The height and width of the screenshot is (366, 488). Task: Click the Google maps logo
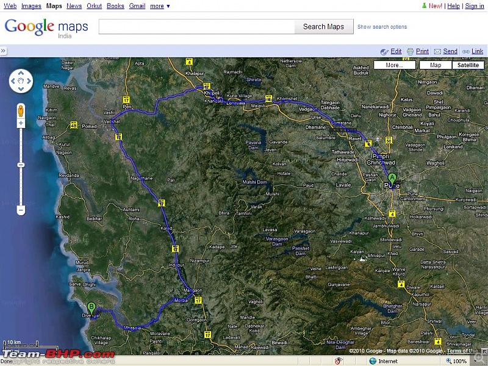(46, 28)
